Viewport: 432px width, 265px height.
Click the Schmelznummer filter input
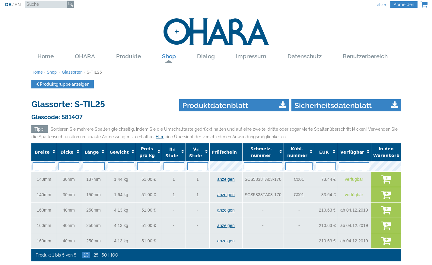263,166
